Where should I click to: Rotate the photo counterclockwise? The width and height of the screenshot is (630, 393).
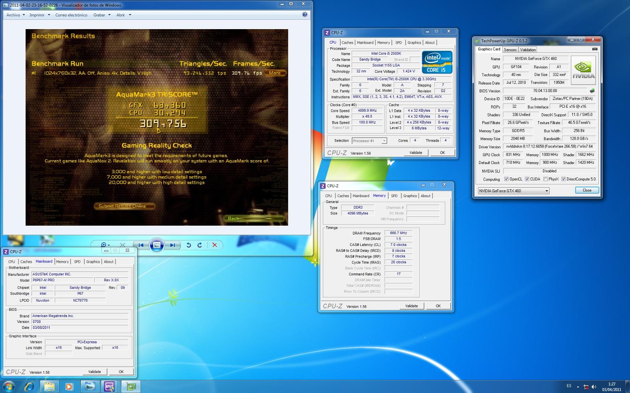coord(189,245)
